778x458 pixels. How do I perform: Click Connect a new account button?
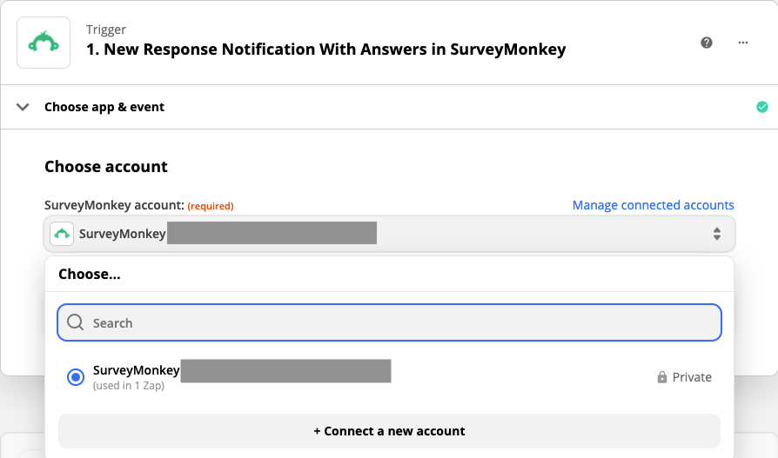pos(390,431)
